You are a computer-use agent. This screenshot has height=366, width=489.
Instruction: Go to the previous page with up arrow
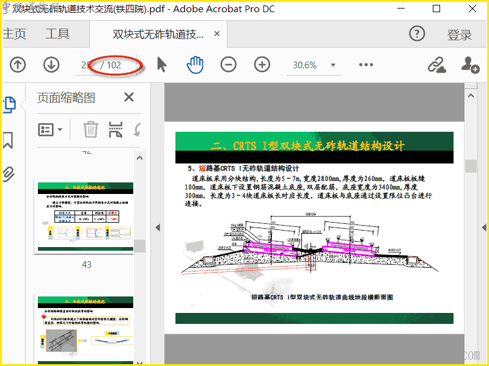18,65
